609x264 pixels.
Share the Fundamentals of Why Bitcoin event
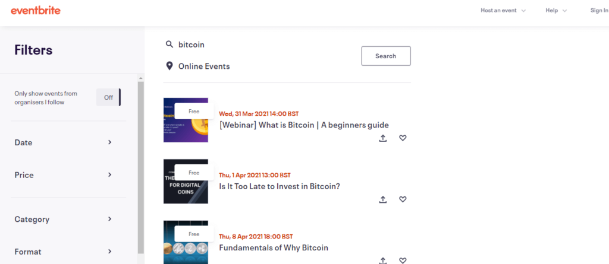tap(383, 260)
